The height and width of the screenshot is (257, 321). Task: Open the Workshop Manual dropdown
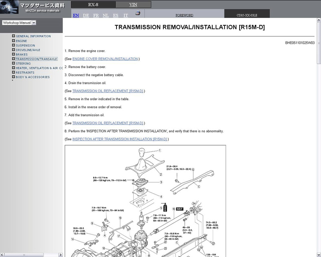(x=19, y=23)
